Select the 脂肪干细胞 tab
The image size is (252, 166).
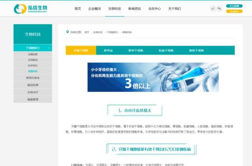(196, 50)
